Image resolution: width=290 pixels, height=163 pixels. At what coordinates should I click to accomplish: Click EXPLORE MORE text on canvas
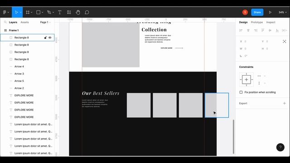(x=166, y=48)
